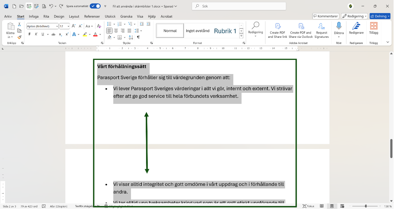Screen dimensions: 395x210
Task: Switch to the Acrobat tab
Action: coord(166,17)
